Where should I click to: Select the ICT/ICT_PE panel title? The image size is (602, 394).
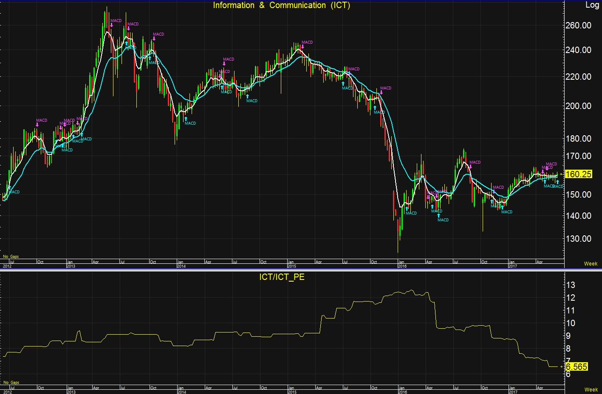click(x=282, y=277)
